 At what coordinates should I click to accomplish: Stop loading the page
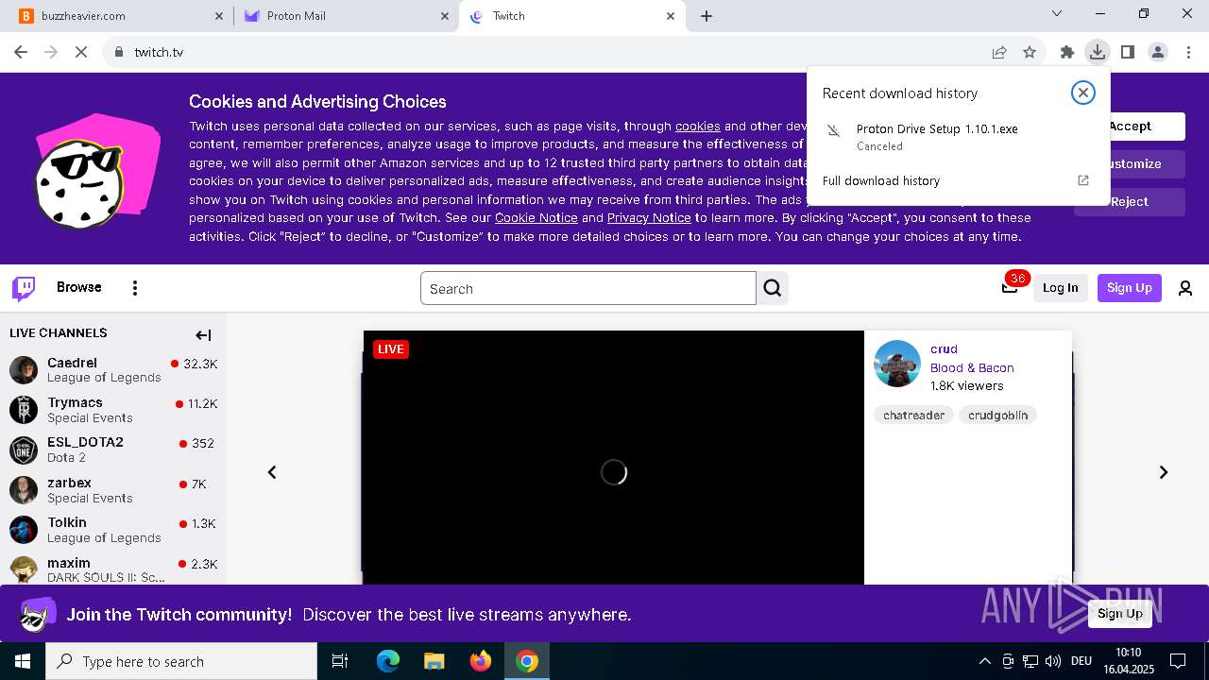tap(81, 52)
